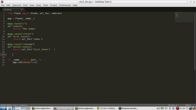Open the Project menu
Image resolution: width=196 pixels, height=110 pixels.
[x=54, y=5]
